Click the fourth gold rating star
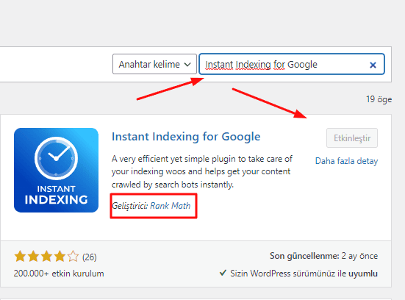Viewport: 405px width, 300px height. (60, 257)
